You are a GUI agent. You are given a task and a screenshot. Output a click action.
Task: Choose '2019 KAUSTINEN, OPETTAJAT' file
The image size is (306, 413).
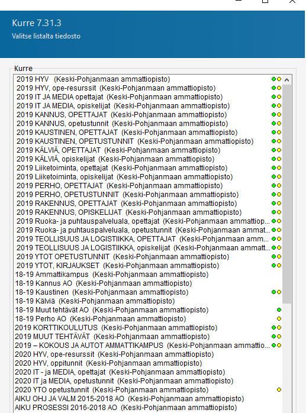tap(148, 132)
